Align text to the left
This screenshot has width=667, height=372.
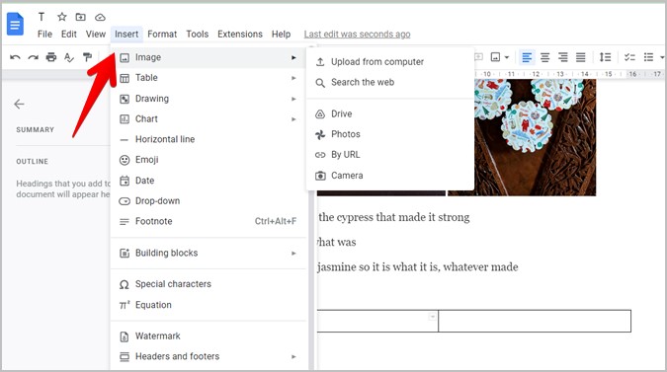527,57
